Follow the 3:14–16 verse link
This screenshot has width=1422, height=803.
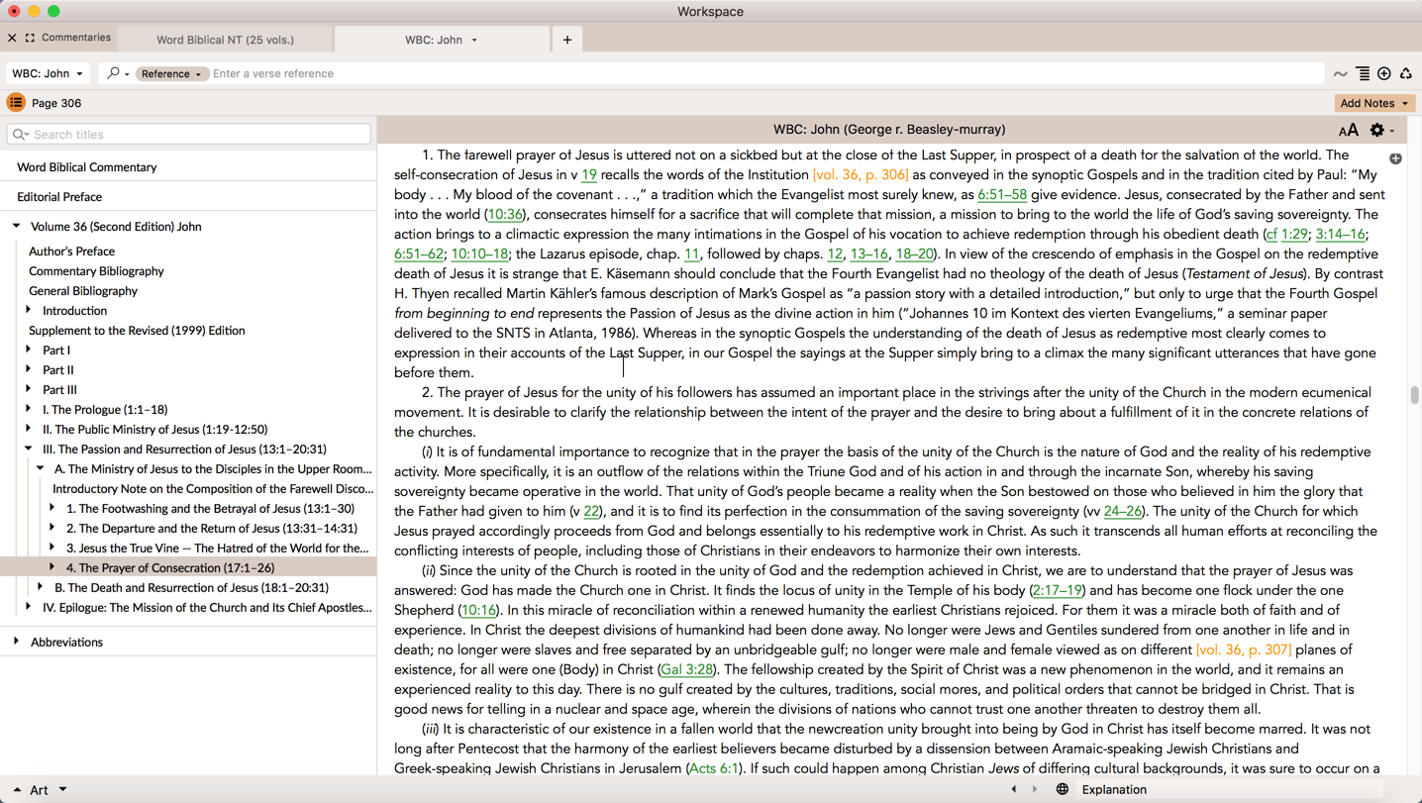click(x=1341, y=235)
